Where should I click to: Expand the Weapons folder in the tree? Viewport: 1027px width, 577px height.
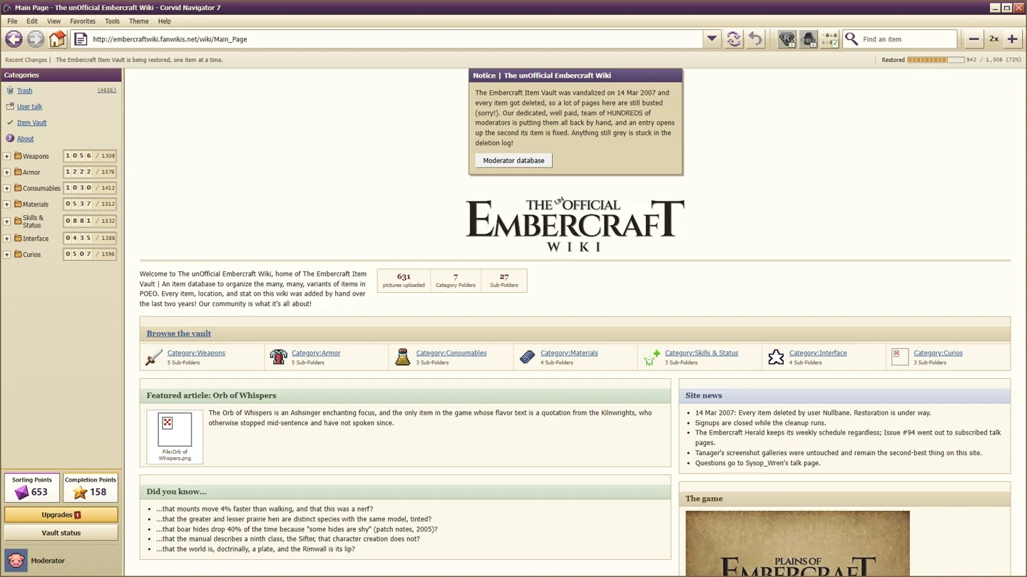pos(7,156)
